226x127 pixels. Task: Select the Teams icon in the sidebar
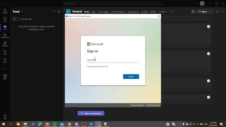[x=5, y=28]
